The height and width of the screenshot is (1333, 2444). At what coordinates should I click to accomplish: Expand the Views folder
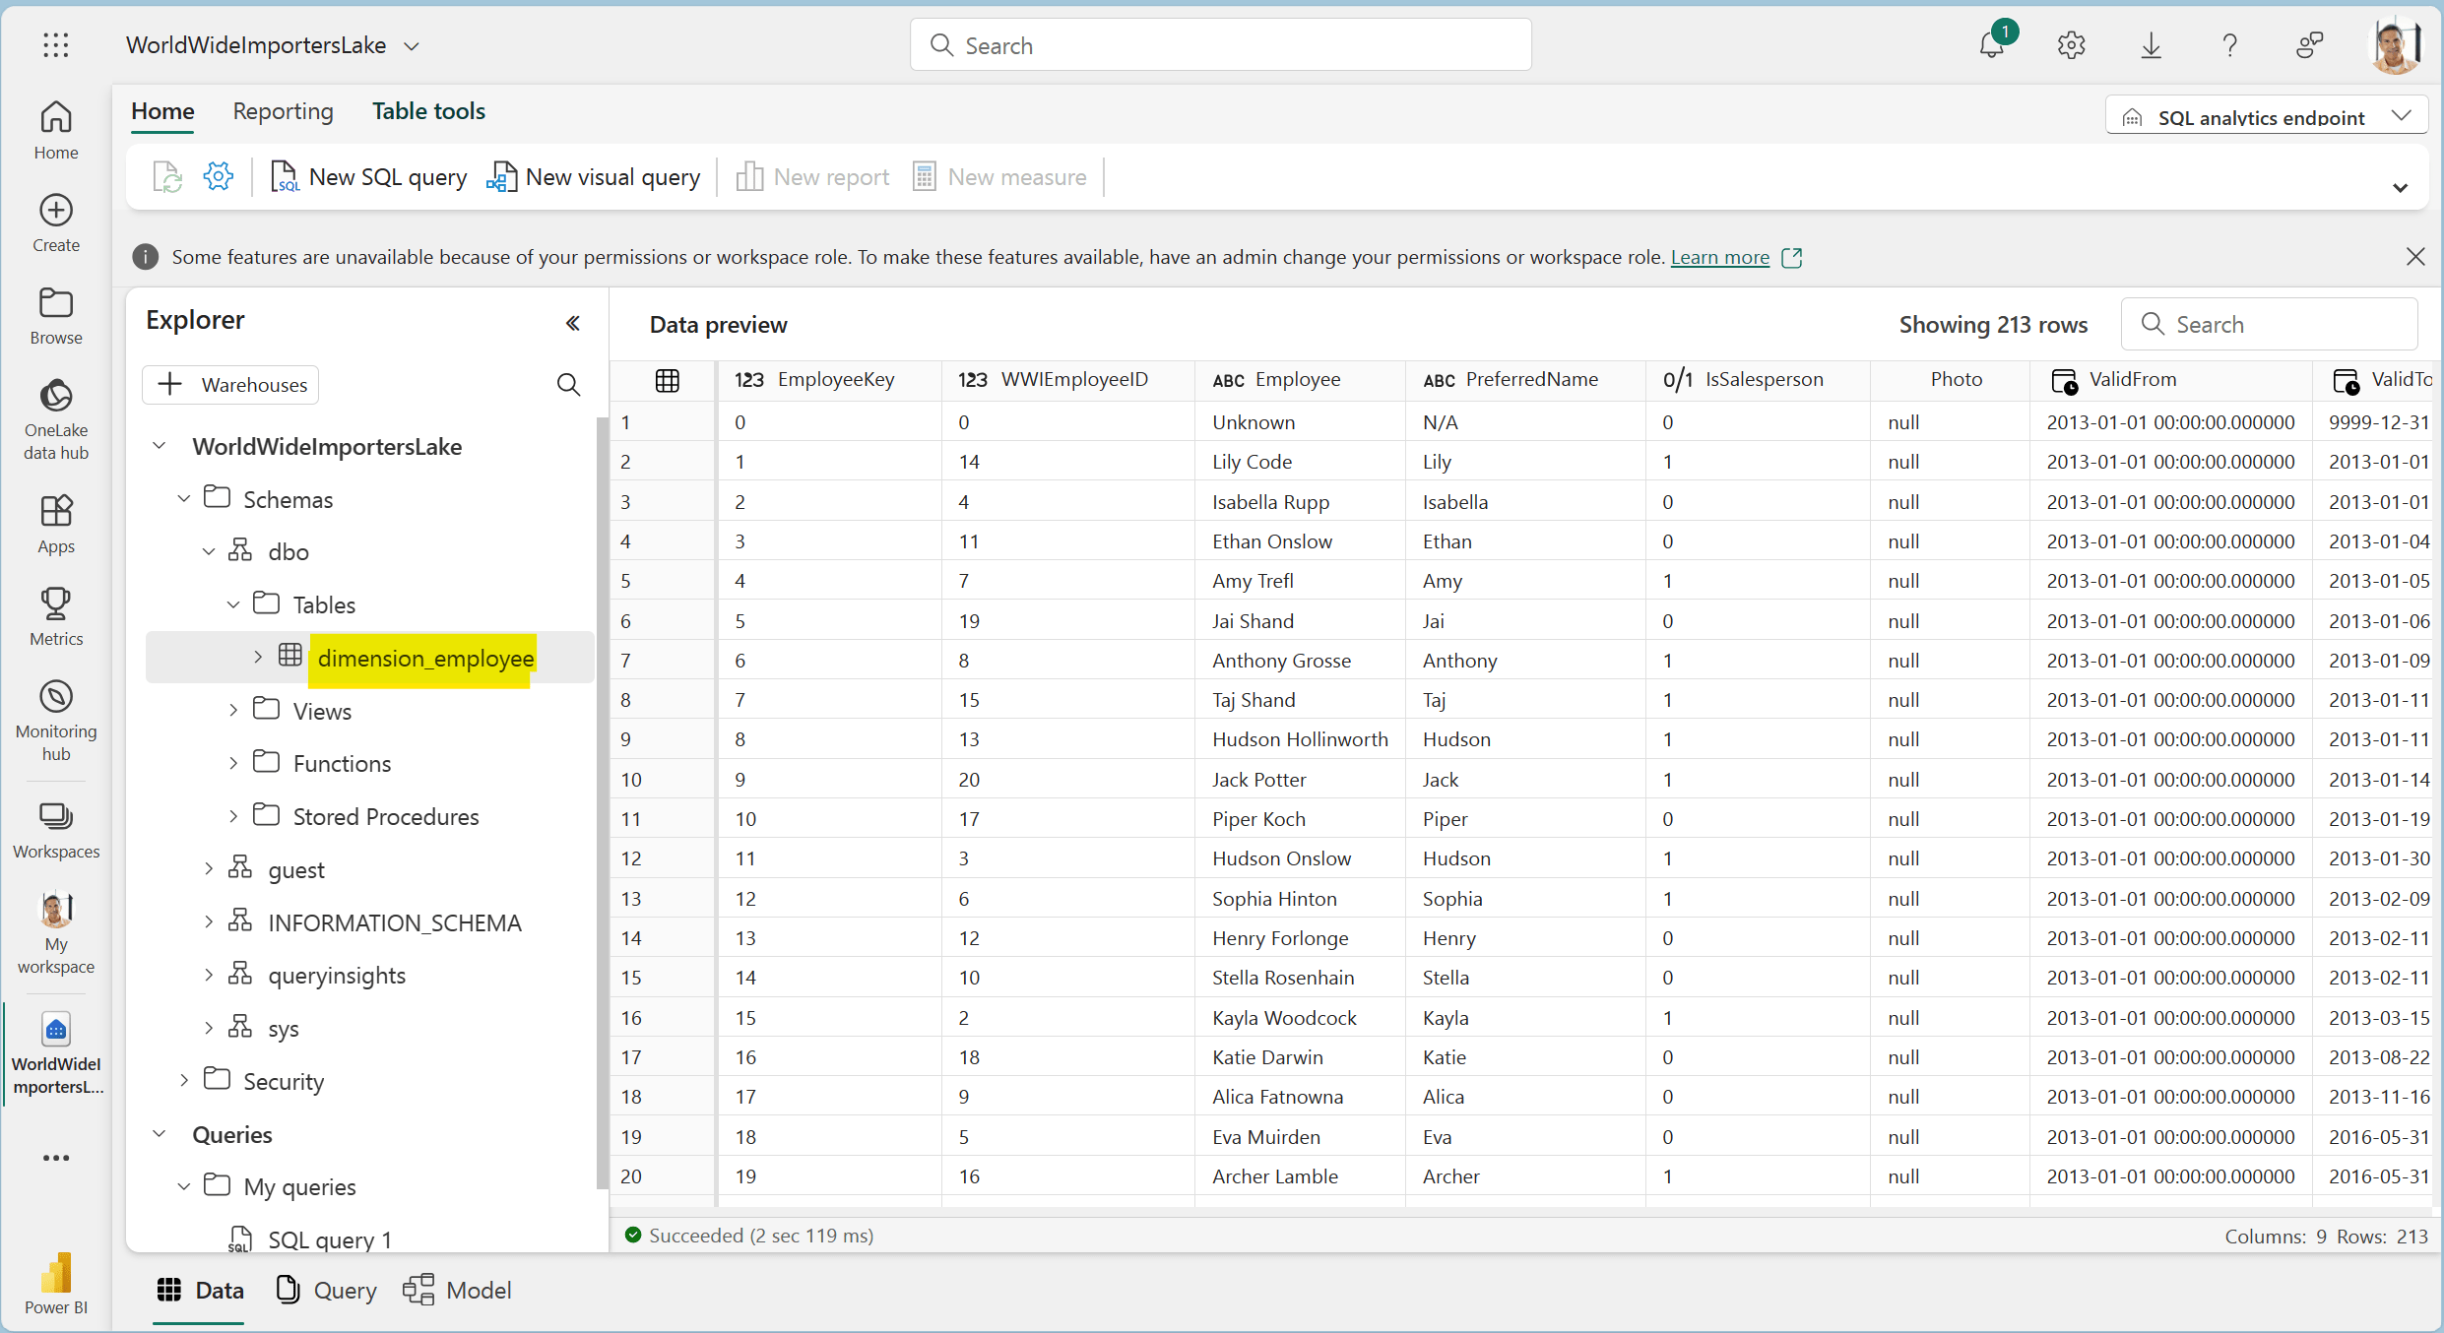(233, 711)
